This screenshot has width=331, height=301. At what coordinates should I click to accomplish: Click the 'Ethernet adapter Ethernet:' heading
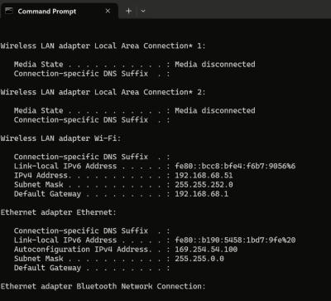pos(59,212)
